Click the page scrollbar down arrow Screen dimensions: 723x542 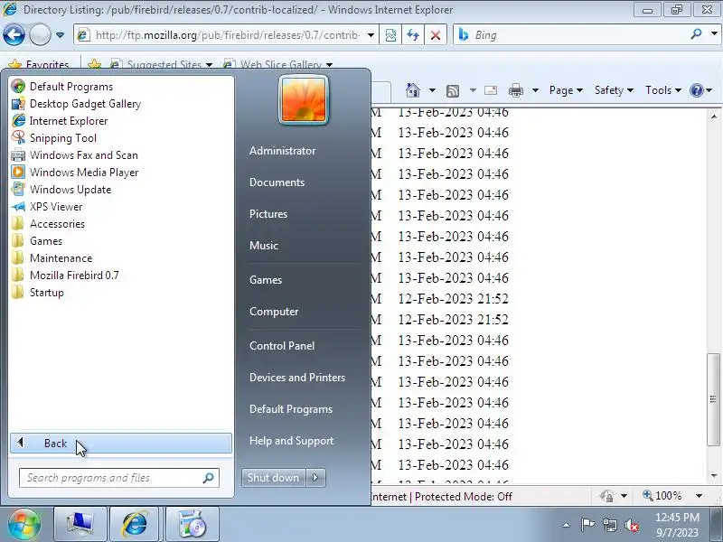pos(714,475)
